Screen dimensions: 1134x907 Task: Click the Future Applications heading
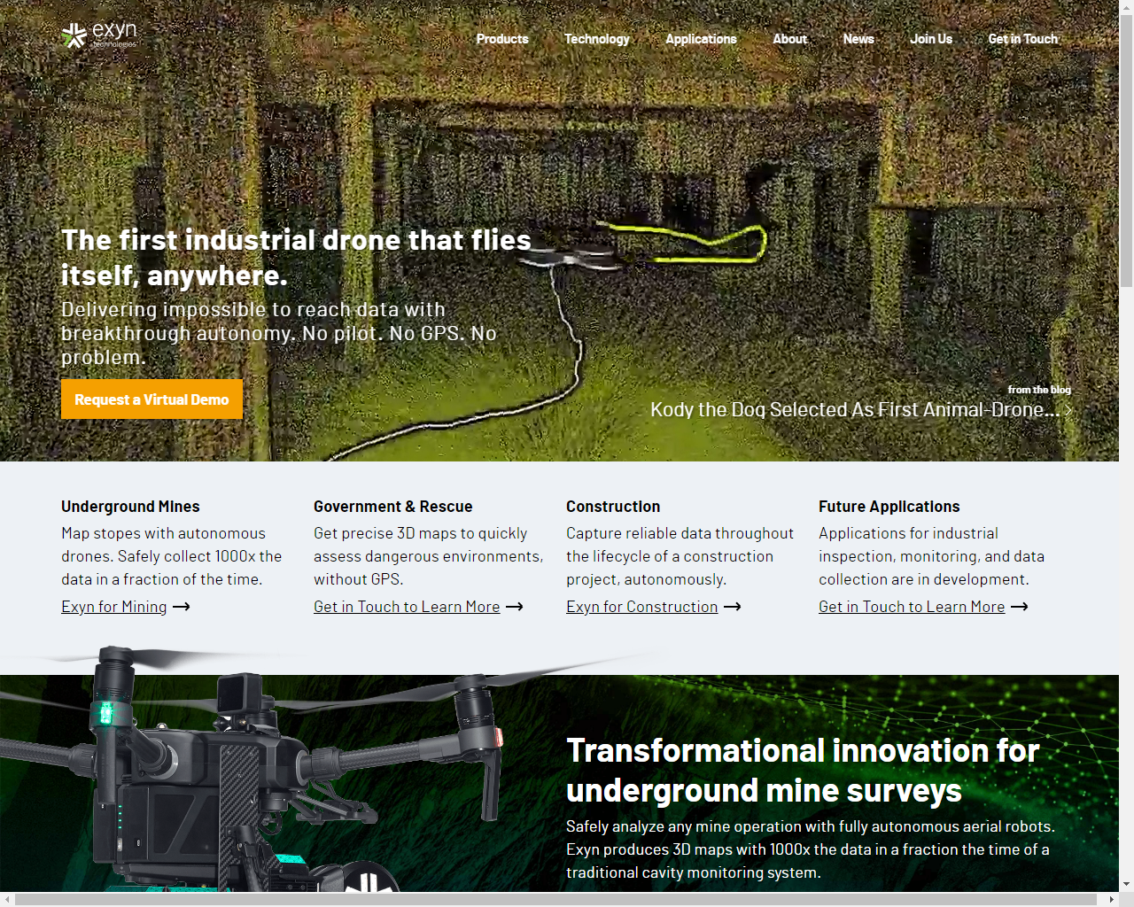point(889,507)
